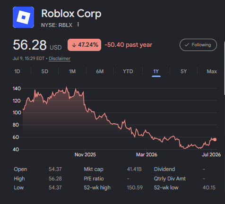Click the Roblox Corp logo icon
The height and width of the screenshot is (204, 225).
tap(23, 17)
